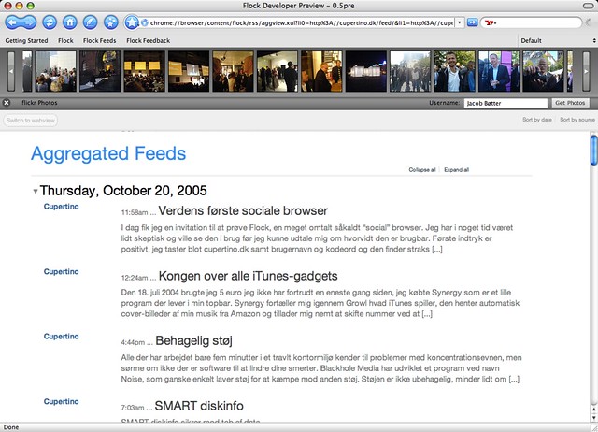Click scrollbar up arrow

click(x=594, y=410)
